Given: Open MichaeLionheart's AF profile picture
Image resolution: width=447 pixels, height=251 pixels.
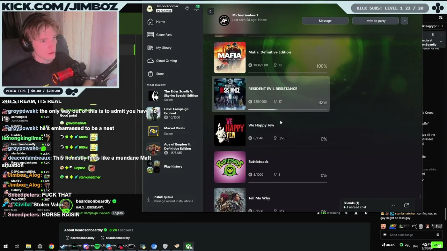Looking at the screenshot, I should point(224,21).
